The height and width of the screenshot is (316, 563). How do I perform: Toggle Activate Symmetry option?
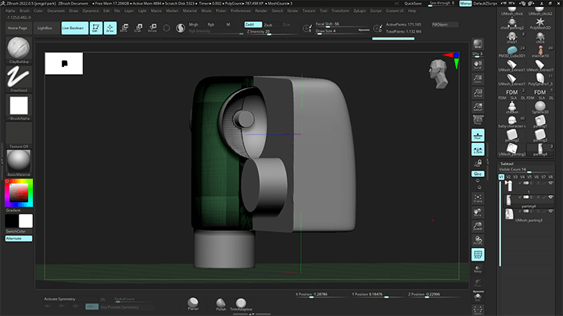(59, 299)
